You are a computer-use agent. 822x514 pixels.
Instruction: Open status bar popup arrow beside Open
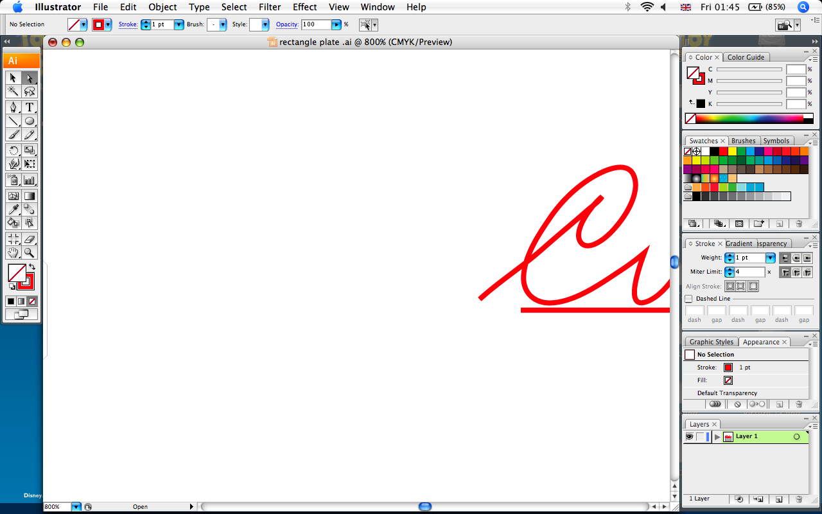tap(191, 507)
